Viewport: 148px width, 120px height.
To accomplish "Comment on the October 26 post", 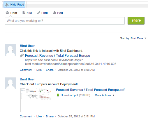I will tap(26, 70).
